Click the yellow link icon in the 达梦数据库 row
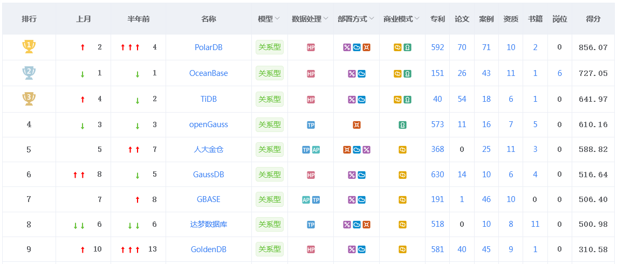This screenshot has height=264, width=617. coord(402,225)
